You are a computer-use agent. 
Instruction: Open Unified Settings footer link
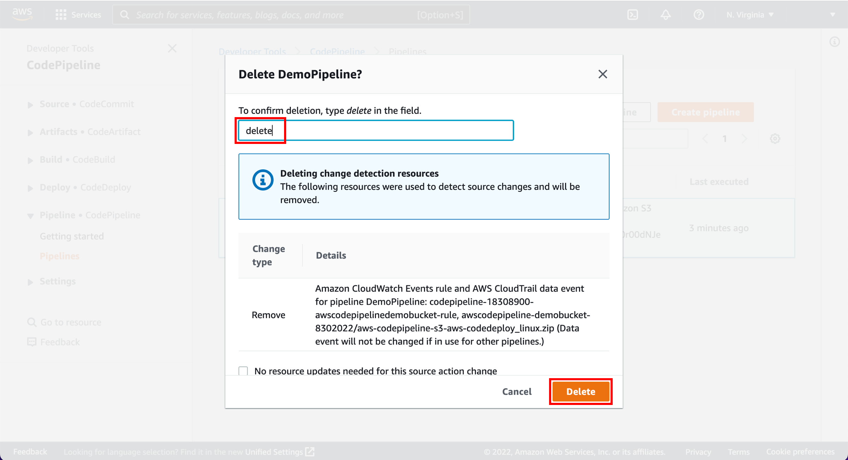tap(274, 452)
